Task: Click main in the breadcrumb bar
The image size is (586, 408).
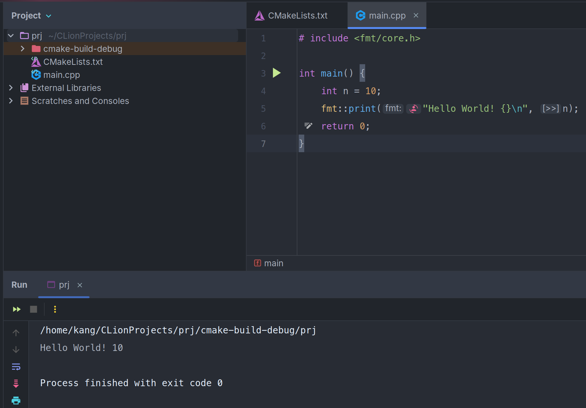Action: click(274, 263)
